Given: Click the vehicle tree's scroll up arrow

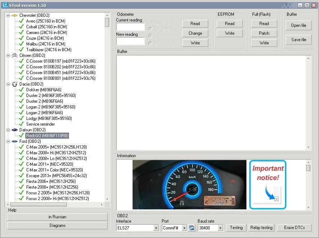Looking at the screenshot, I should point(107,15).
